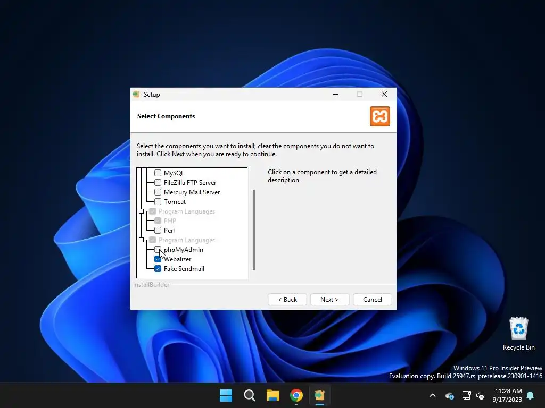
Task: Uncheck the Fake Sendmail checkbox
Action: (x=158, y=268)
